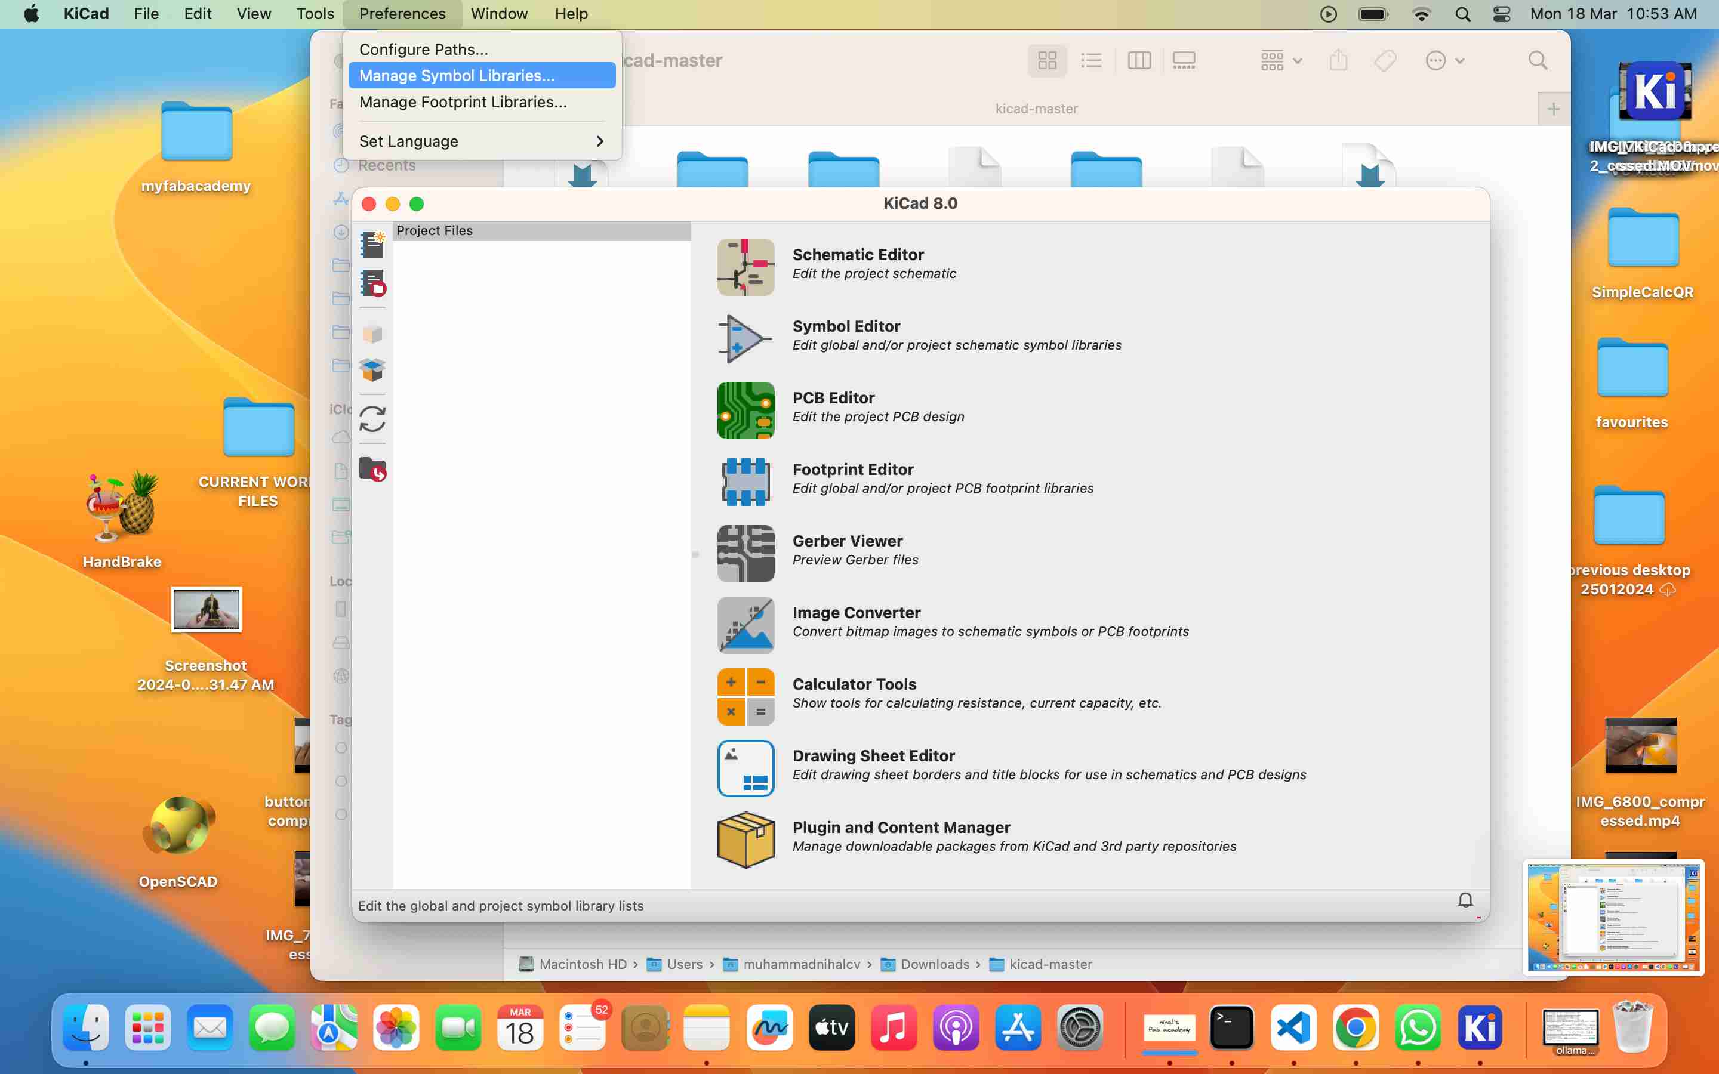Refresh the project tree icon
This screenshot has width=1719, height=1074.
[x=372, y=419]
